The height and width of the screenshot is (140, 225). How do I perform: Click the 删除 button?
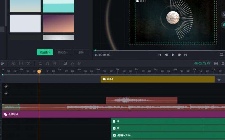coord(81,52)
